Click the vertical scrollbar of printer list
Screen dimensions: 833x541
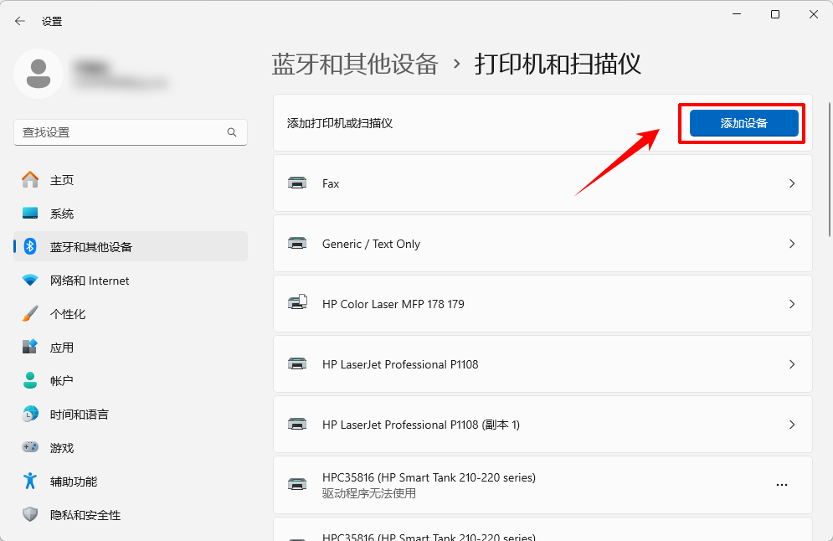click(x=830, y=170)
